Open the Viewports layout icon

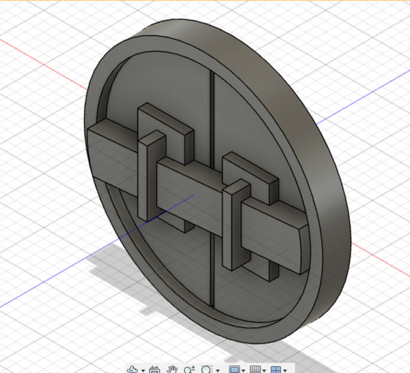coord(275,370)
